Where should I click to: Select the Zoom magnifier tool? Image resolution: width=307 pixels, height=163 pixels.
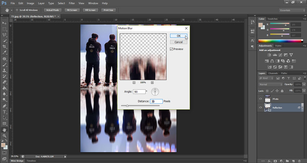click(x=5, y=135)
